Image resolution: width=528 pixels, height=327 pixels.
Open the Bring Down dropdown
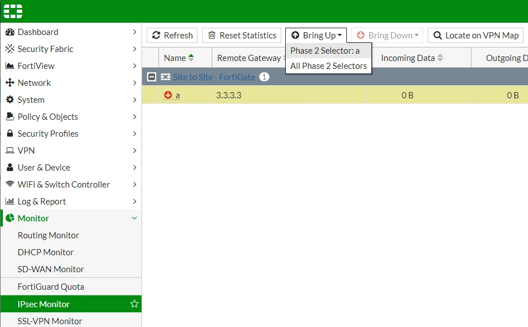click(x=387, y=35)
